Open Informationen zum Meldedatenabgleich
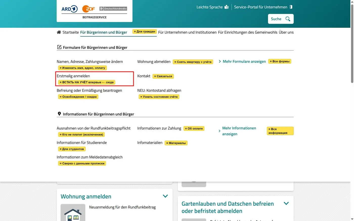 [x=90, y=157]
